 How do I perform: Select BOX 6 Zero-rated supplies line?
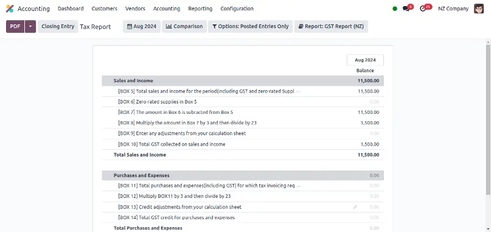(x=243, y=102)
